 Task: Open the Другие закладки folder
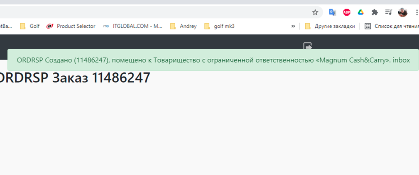point(330,26)
